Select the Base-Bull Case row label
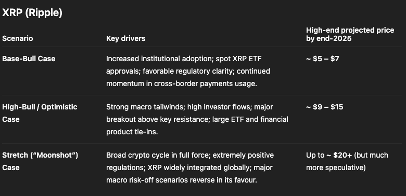Viewport: 406px width, 196px height. point(29,59)
